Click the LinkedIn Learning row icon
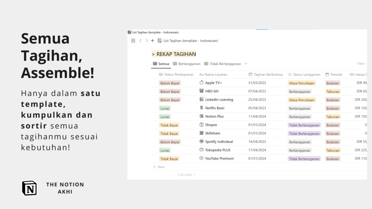This screenshot has height=209, width=372. 201,100
